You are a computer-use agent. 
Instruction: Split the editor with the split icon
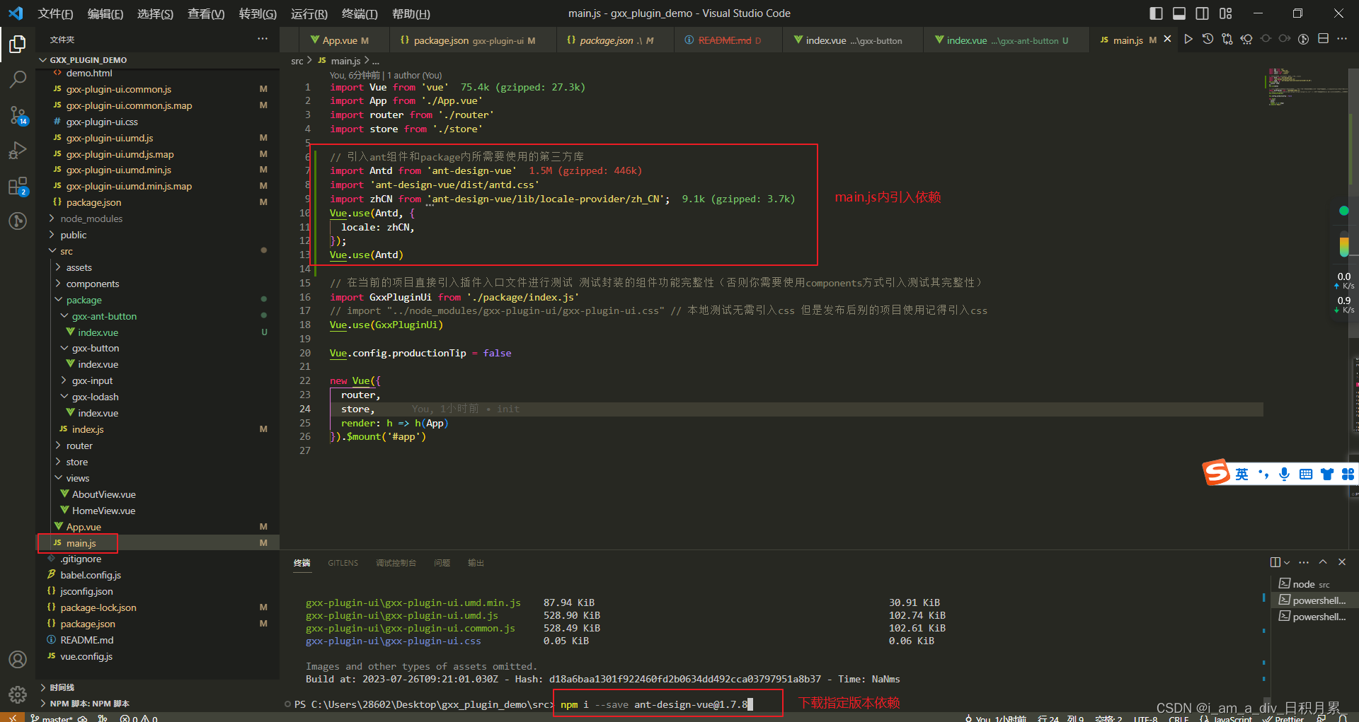point(1322,39)
